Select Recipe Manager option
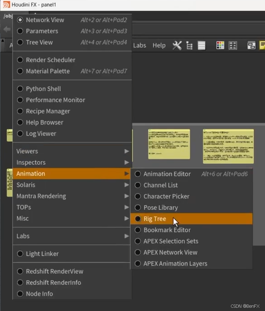This screenshot has height=311, width=265. [72, 111]
